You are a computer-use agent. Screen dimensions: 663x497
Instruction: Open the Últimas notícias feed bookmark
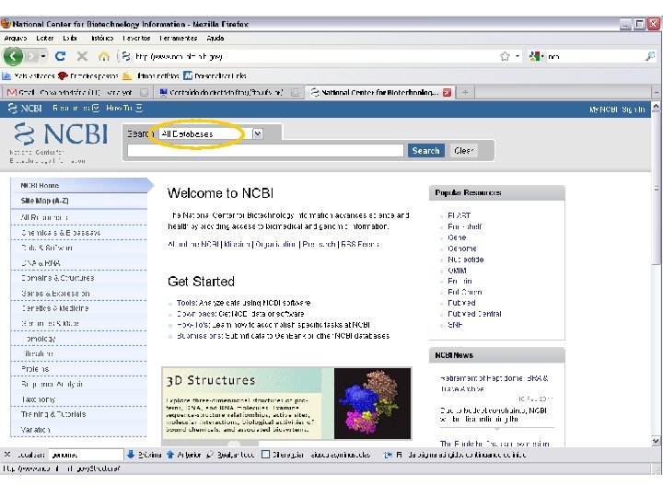coord(151,76)
